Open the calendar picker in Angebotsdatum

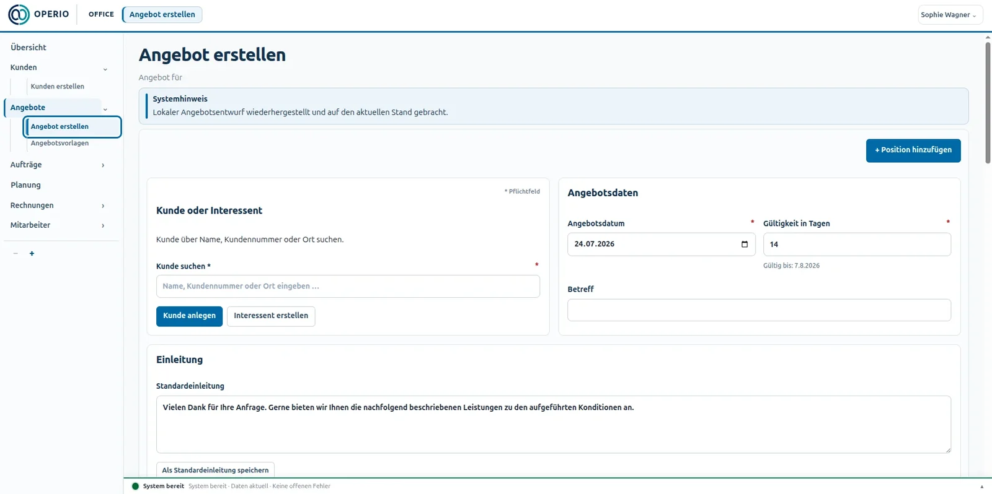point(745,244)
